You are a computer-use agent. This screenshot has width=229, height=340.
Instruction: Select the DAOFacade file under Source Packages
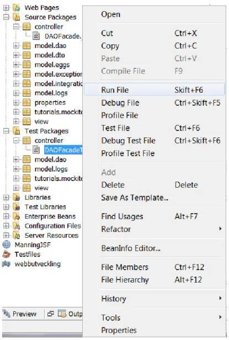(x=63, y=36)
